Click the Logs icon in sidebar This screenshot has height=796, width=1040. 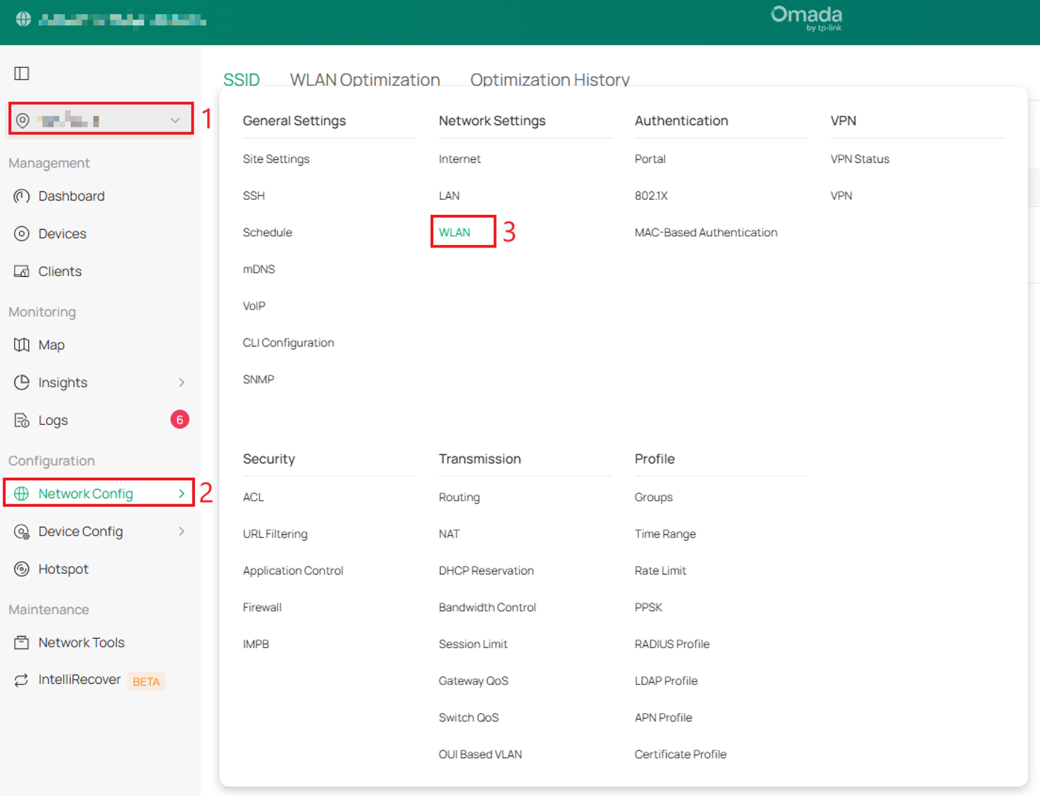22,420
